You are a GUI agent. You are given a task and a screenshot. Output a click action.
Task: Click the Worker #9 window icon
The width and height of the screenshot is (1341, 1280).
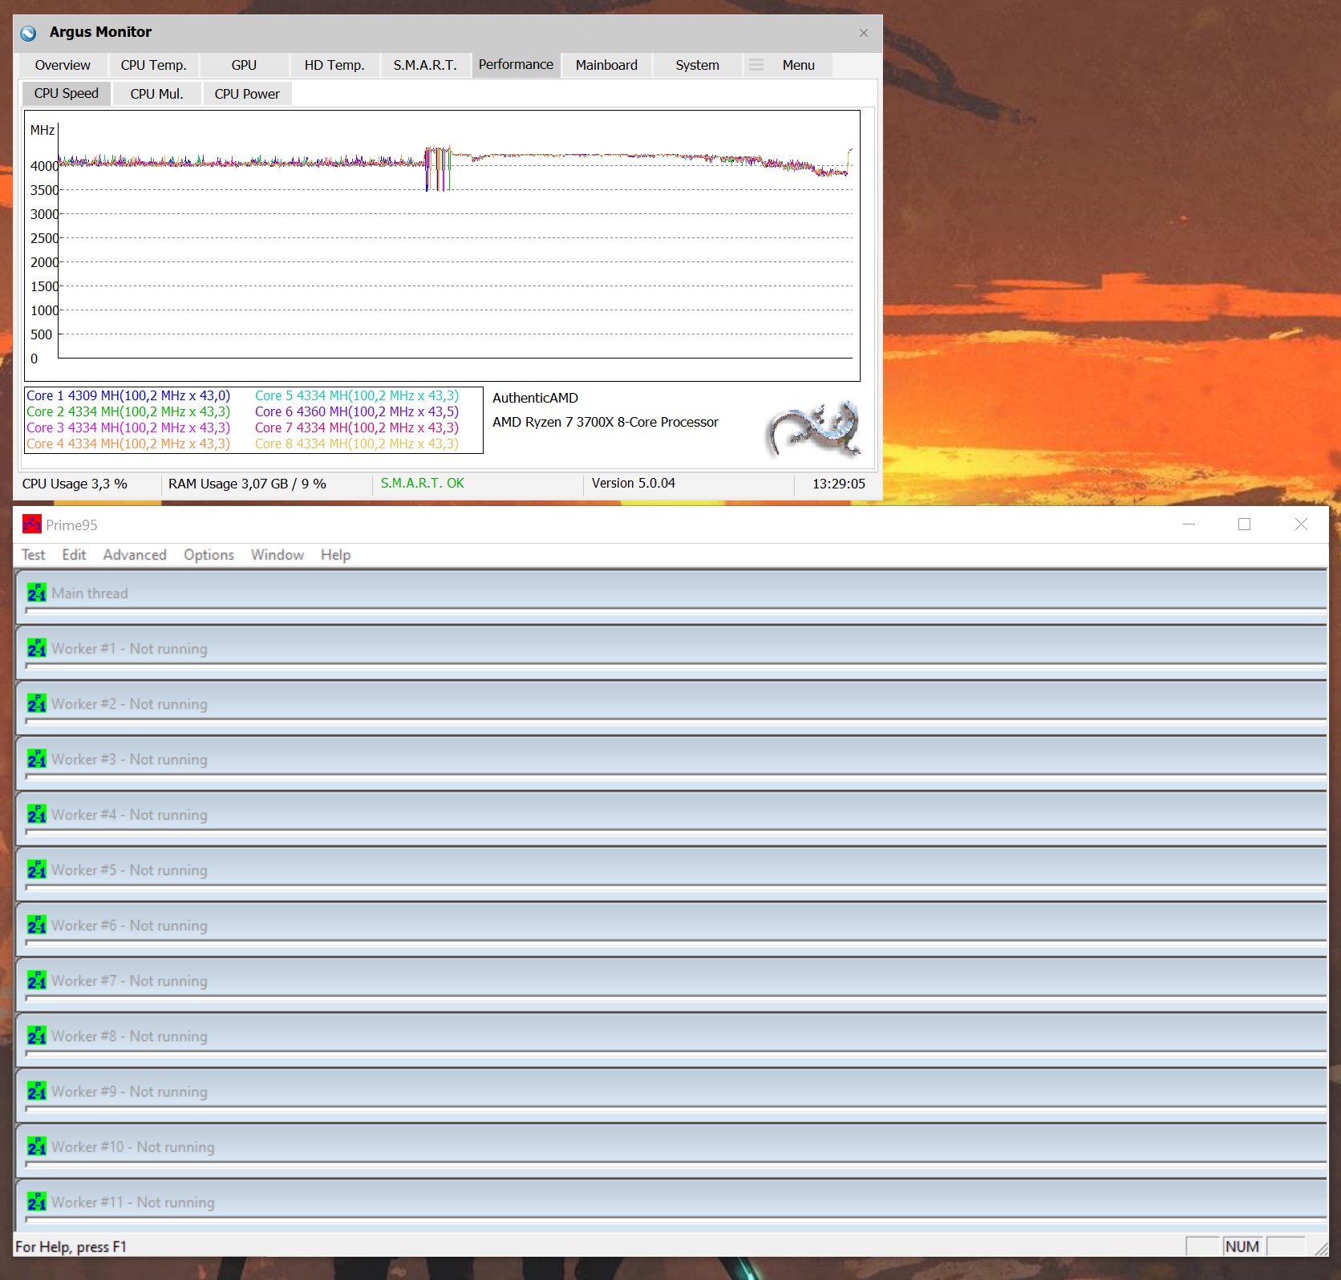click(x=37, y=1091)
